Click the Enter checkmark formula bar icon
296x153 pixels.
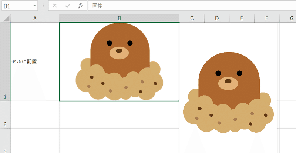68,6
